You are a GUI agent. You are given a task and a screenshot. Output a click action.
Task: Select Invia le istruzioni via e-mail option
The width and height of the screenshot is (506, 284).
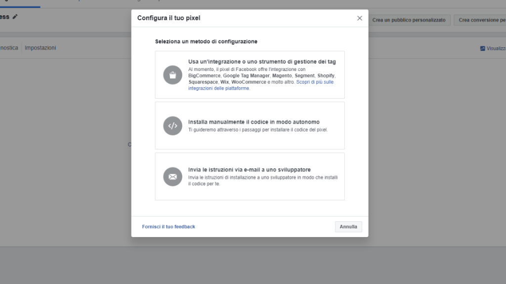pos(250,177)
